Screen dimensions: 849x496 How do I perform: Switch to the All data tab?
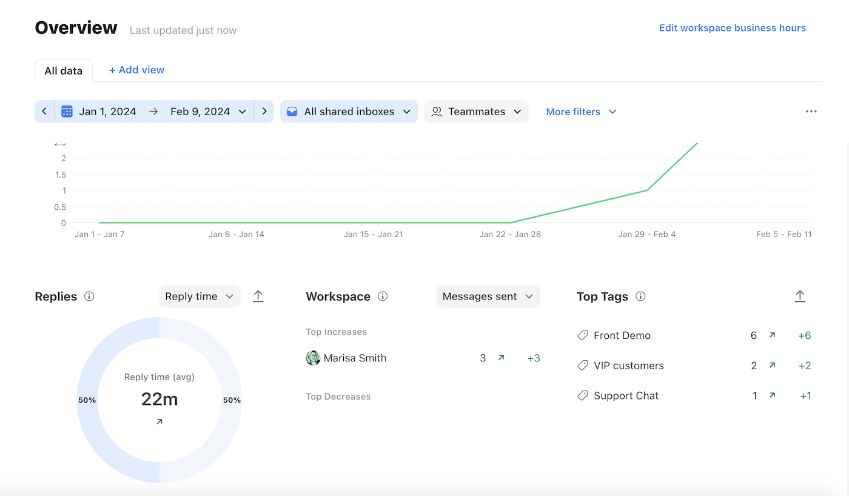[x=63, y=70]
